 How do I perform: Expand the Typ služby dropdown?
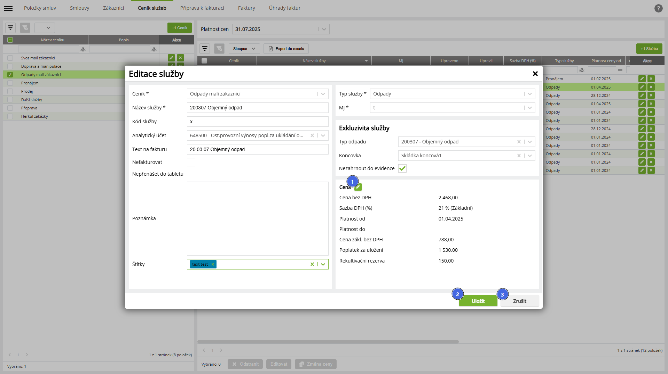click(x=529, y=94)
